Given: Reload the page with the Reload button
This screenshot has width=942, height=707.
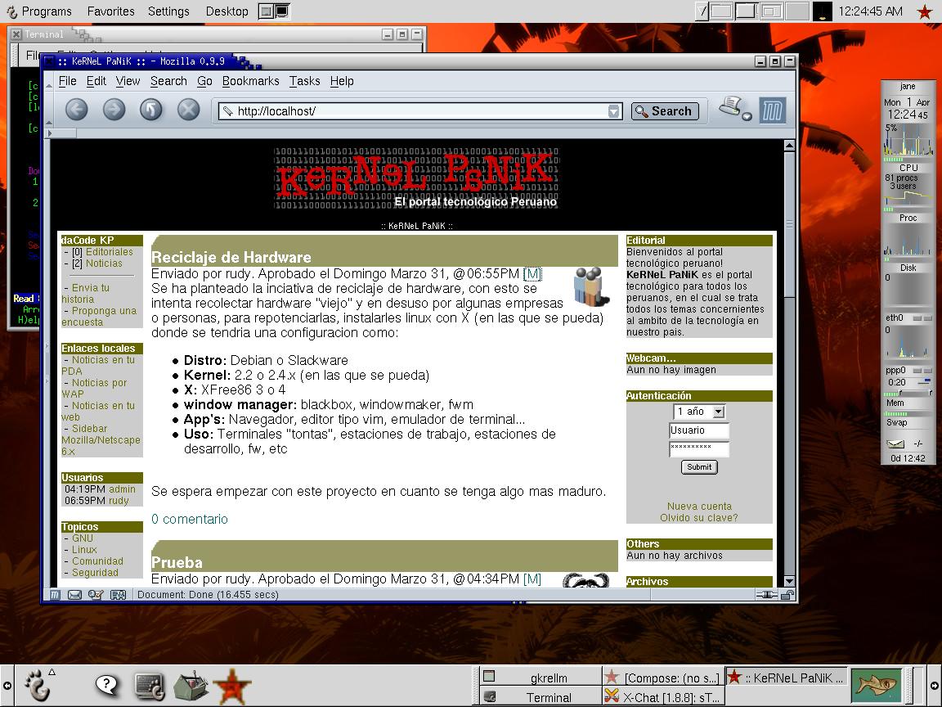Looking at the screenshot, I should click(150, 110).
